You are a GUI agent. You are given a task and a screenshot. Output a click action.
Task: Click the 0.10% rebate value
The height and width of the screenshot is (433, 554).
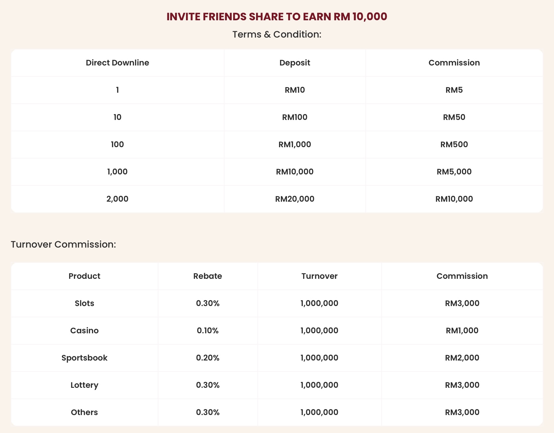click(208, 331)
